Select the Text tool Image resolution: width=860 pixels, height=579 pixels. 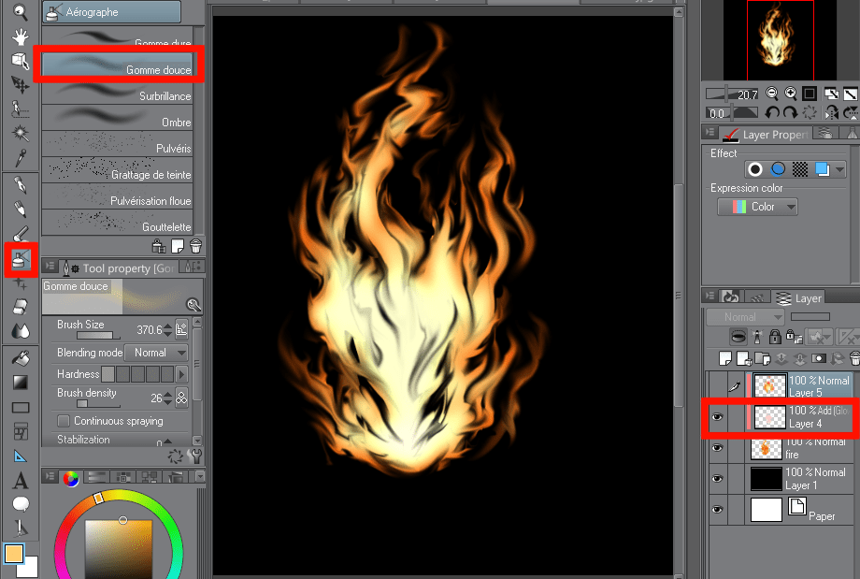(21, 481)
